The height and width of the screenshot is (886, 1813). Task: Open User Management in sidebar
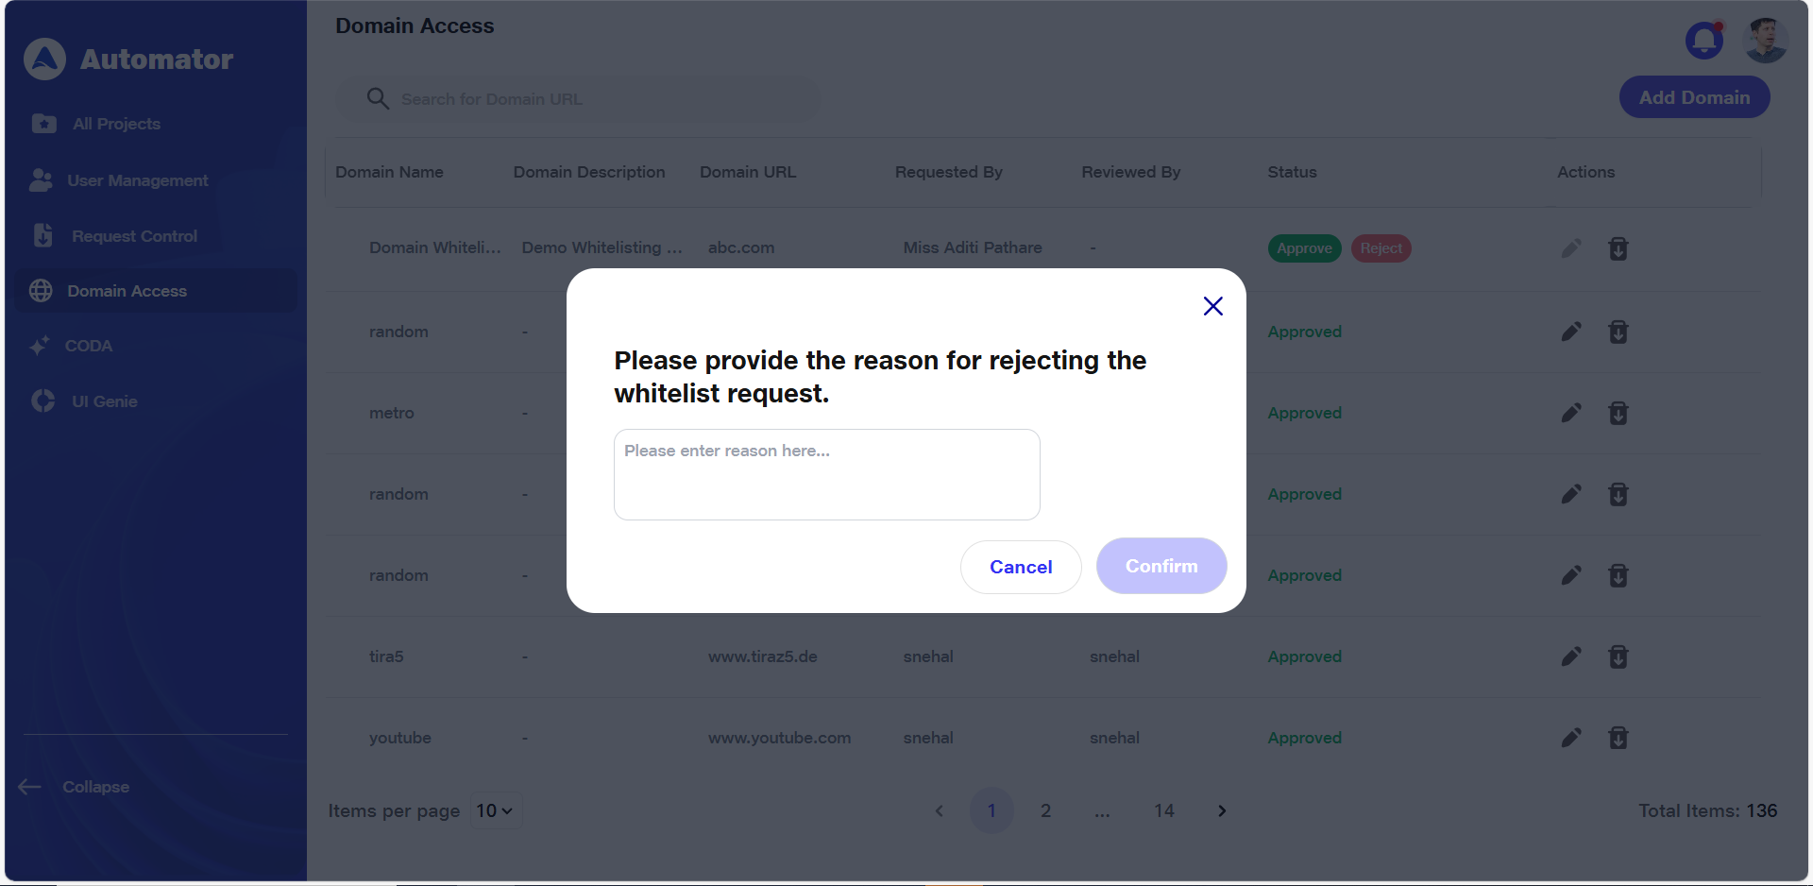coord(137,180)
